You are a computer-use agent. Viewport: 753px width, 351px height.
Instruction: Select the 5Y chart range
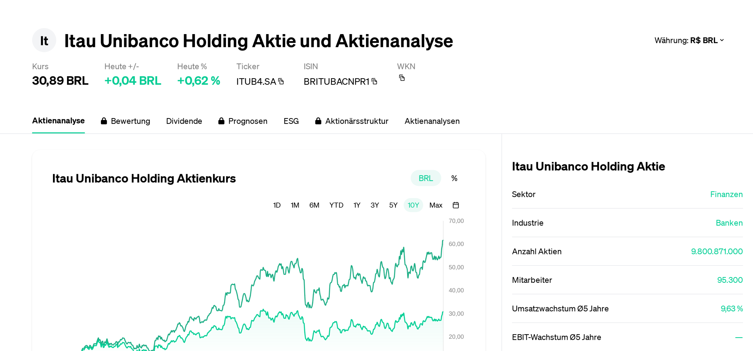393,205
